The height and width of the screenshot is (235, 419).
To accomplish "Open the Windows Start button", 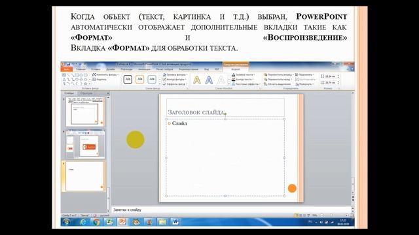I will 66,222.
